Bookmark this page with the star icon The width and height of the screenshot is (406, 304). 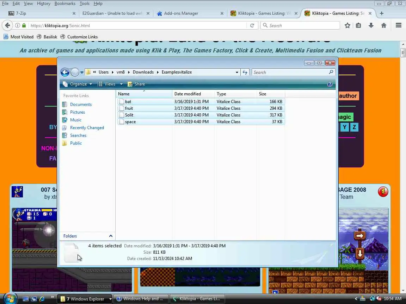click(x=347, y=25)
